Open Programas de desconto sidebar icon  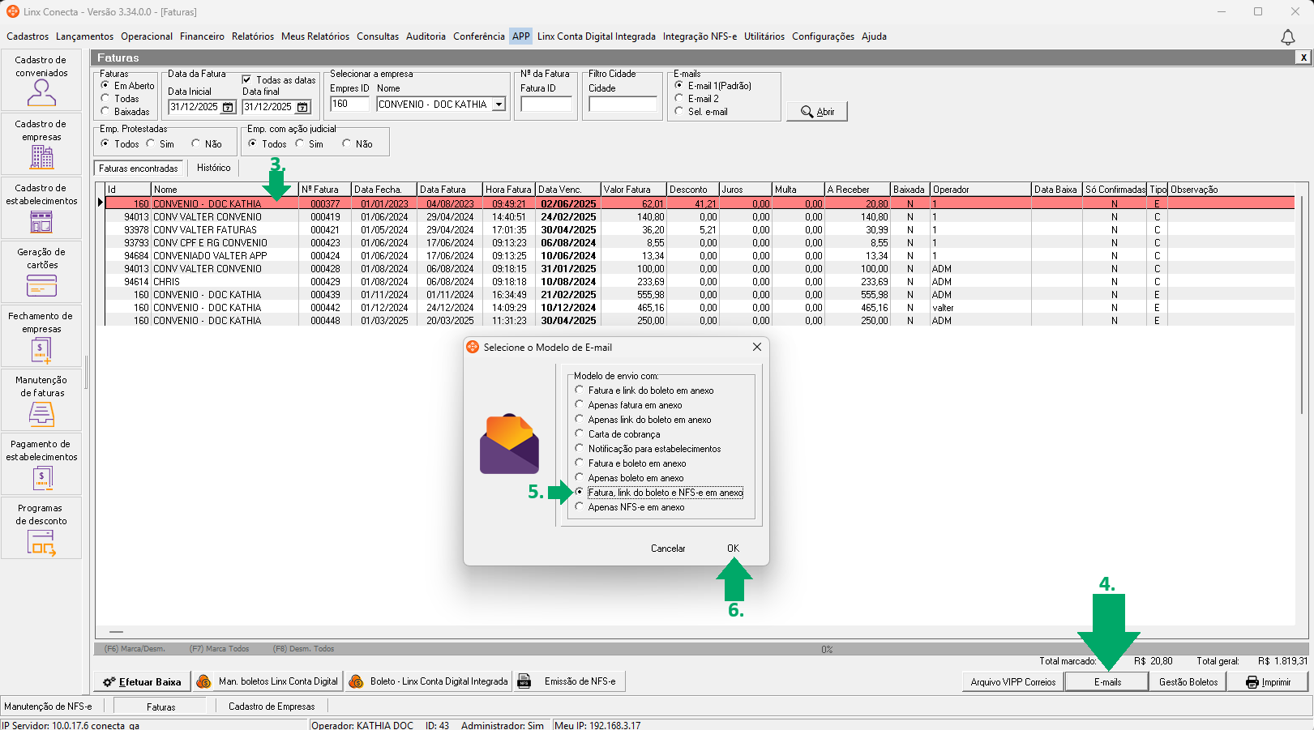pos(41,542)
